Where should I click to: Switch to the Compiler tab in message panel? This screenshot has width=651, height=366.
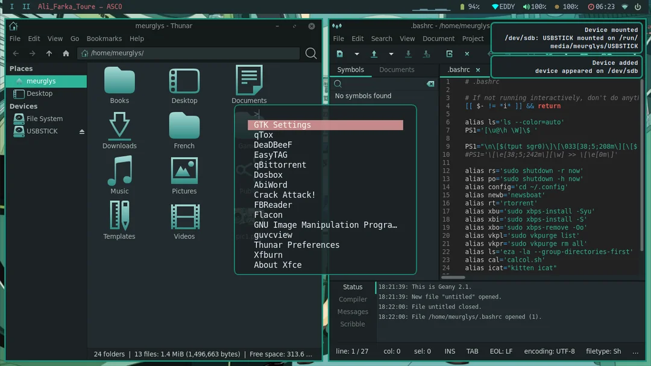tap(353, 299)
